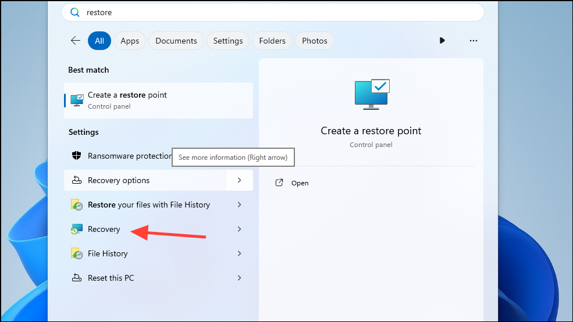Expand the File History result chevron
The width and height of the screenshot is (573, 322).
coord(239,253)
